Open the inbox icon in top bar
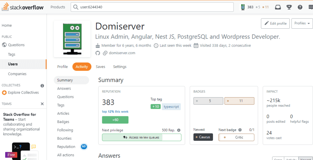The image size is (313, 160). pos(278,7)
